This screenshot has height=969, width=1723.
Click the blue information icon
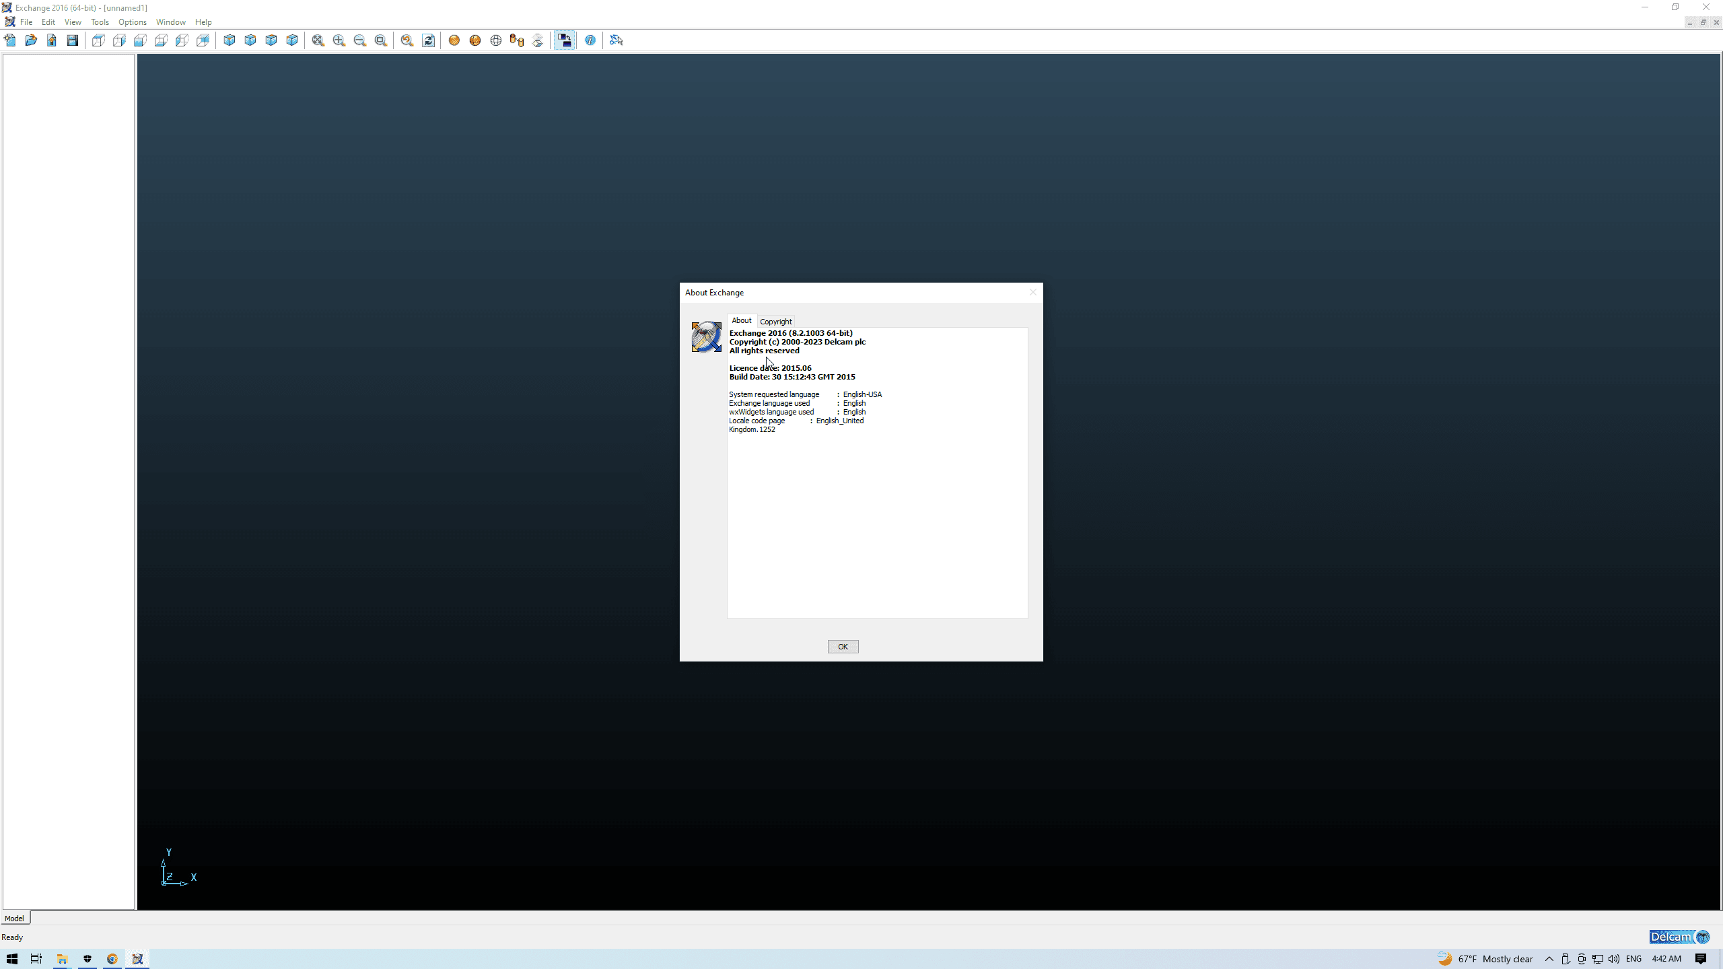point(590,40)
